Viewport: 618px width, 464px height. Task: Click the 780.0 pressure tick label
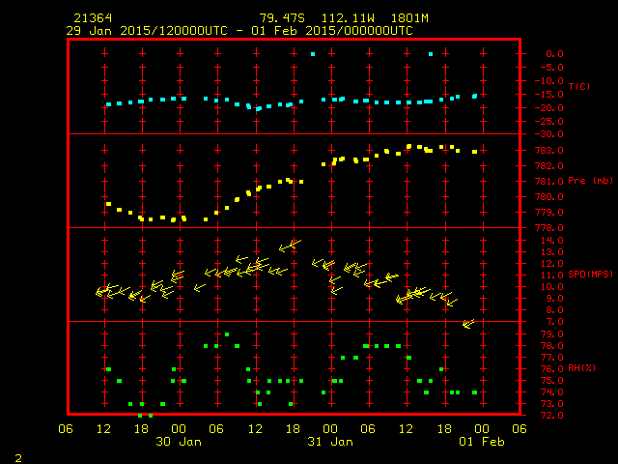pyautogui.click(x=549, y=197)
